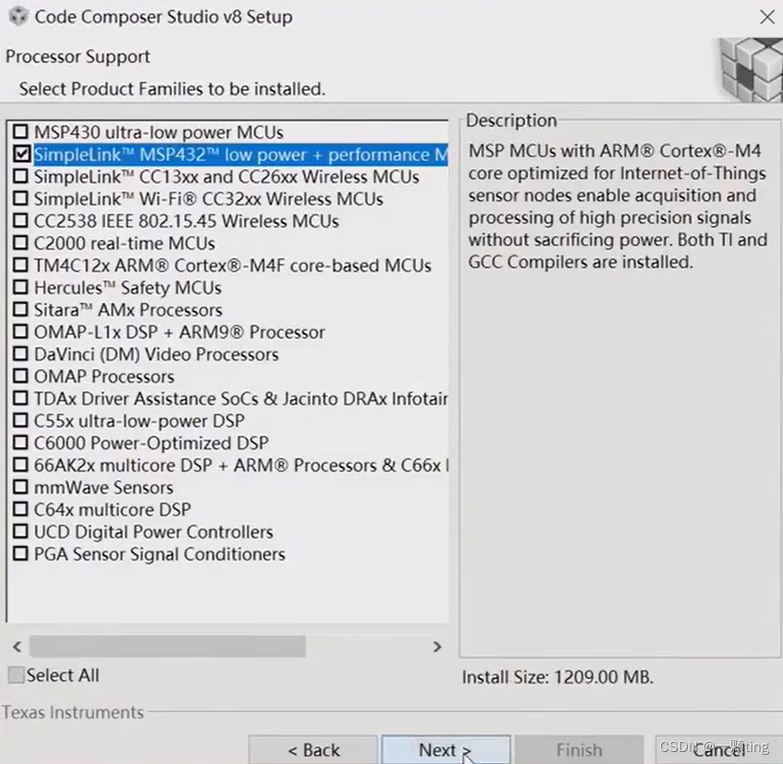Image resolution: width=783 pixels, height=764 pixels.
Task: Click the Code Composer Studio cube title icon
Action: coord(19,17)
